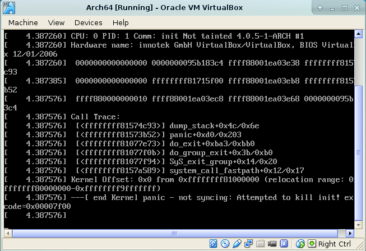Click 'do_exit+0xba3/0xbb0' trace entry
The height and width of the screenshot is (251, 366).
tap(212, 143)
